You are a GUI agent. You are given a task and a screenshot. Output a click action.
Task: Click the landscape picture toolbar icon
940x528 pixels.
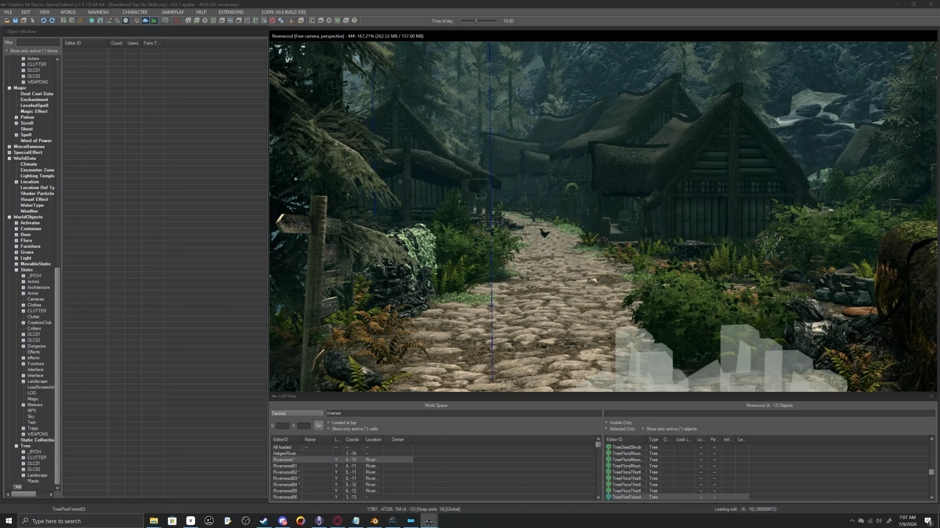coord(100,21)
